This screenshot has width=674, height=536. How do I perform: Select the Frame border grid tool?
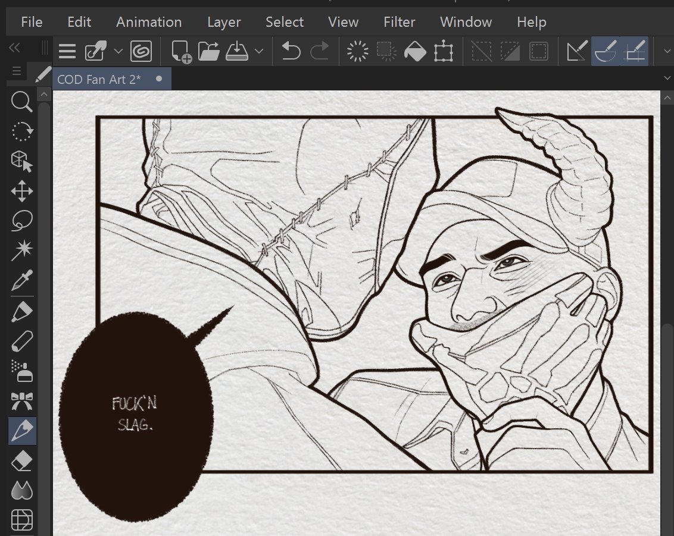[22, 520]
